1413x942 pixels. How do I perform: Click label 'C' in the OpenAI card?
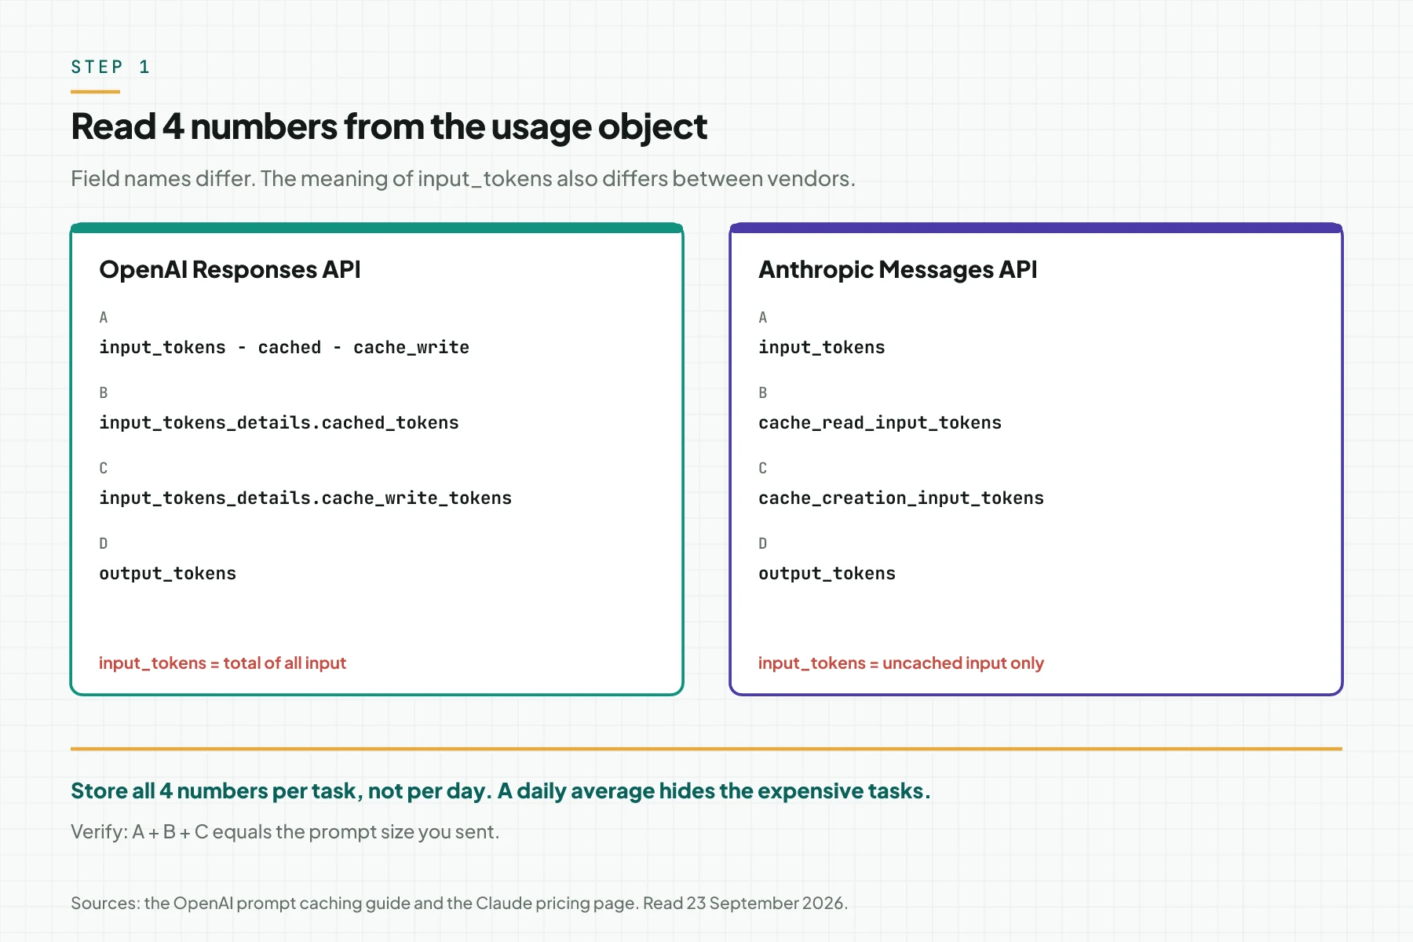coord(104,468)
